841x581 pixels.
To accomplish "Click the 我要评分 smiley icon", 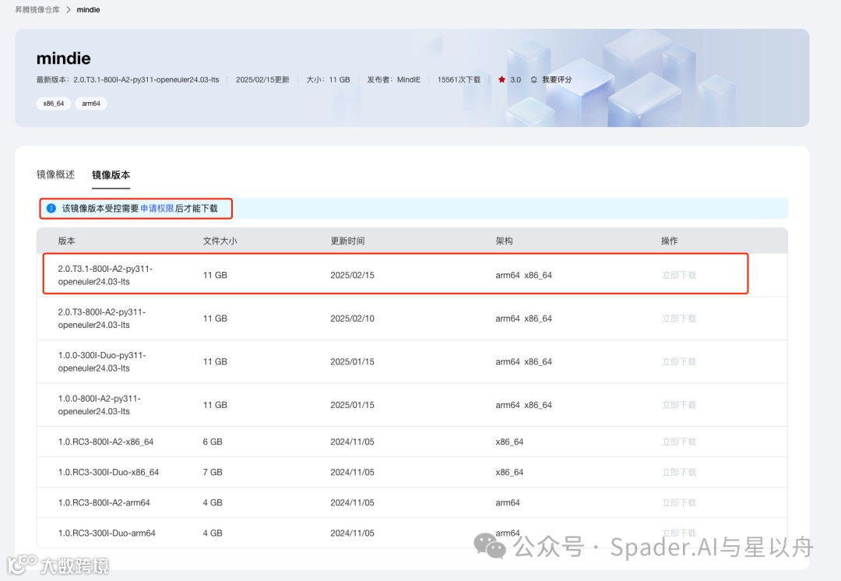I will (533, 79).
